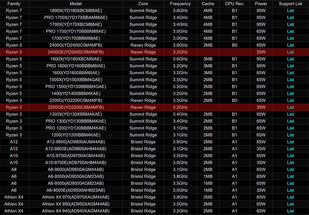This screenshot has height=215, width=309.
Task: Click 1MB cache in A6-9550 row
Action: 208,176
